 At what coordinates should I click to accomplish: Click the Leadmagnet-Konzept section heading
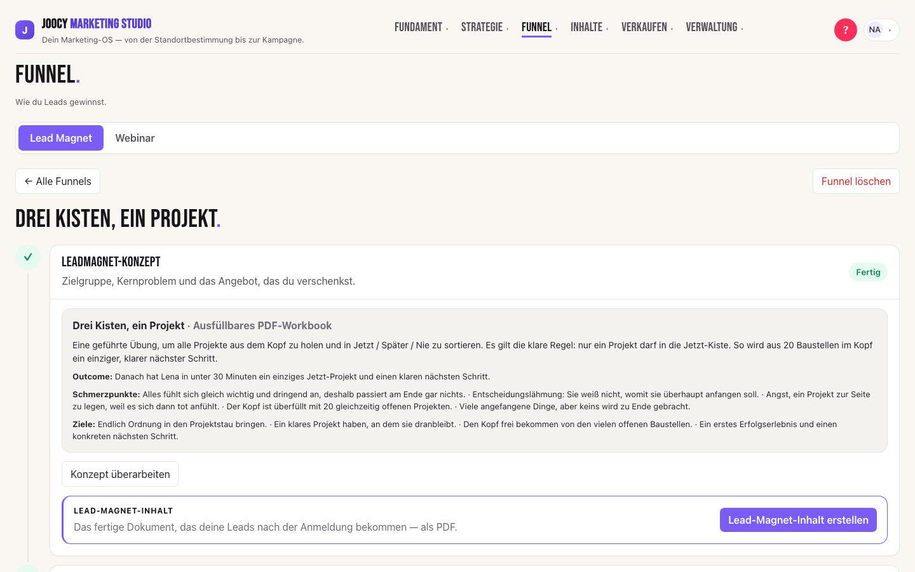(x=111, y=262)
